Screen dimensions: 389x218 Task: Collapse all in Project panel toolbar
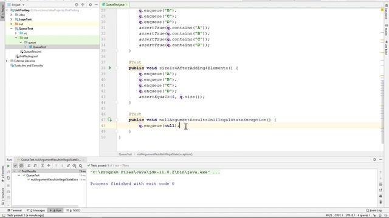(83, 5)
